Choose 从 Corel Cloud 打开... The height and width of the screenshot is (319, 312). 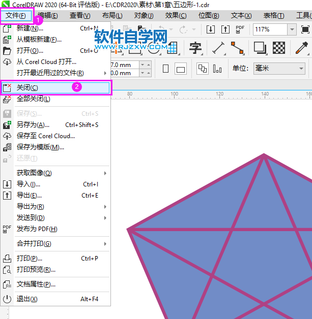pyautogui.click(x=55, y=61)
